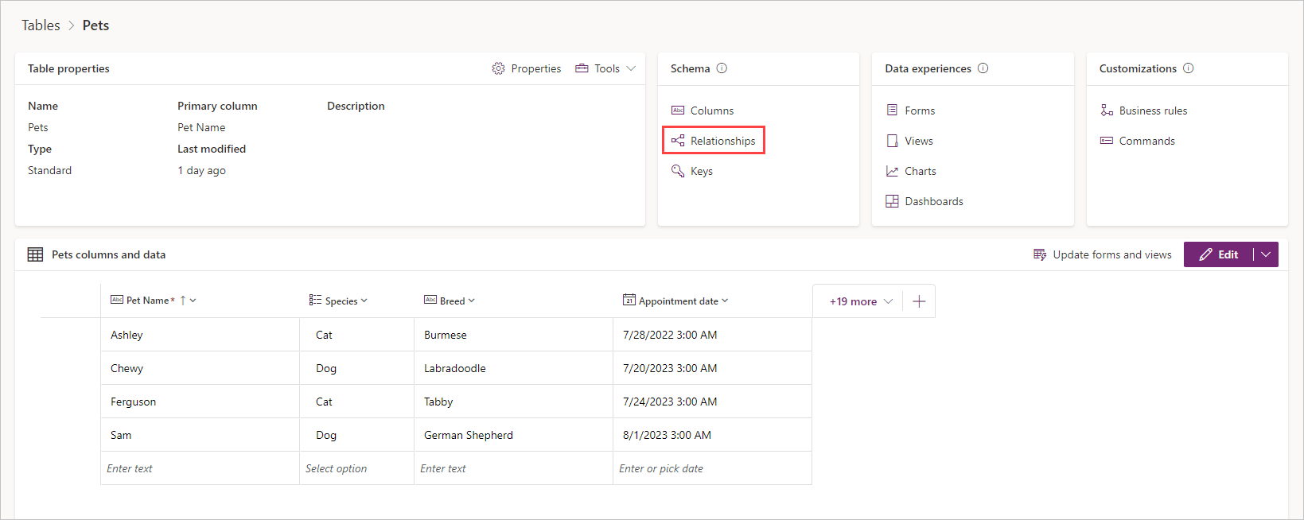1304x520 pixels.
Task: Expand the +19 more columns dropdown
Action: coord(861,301)
